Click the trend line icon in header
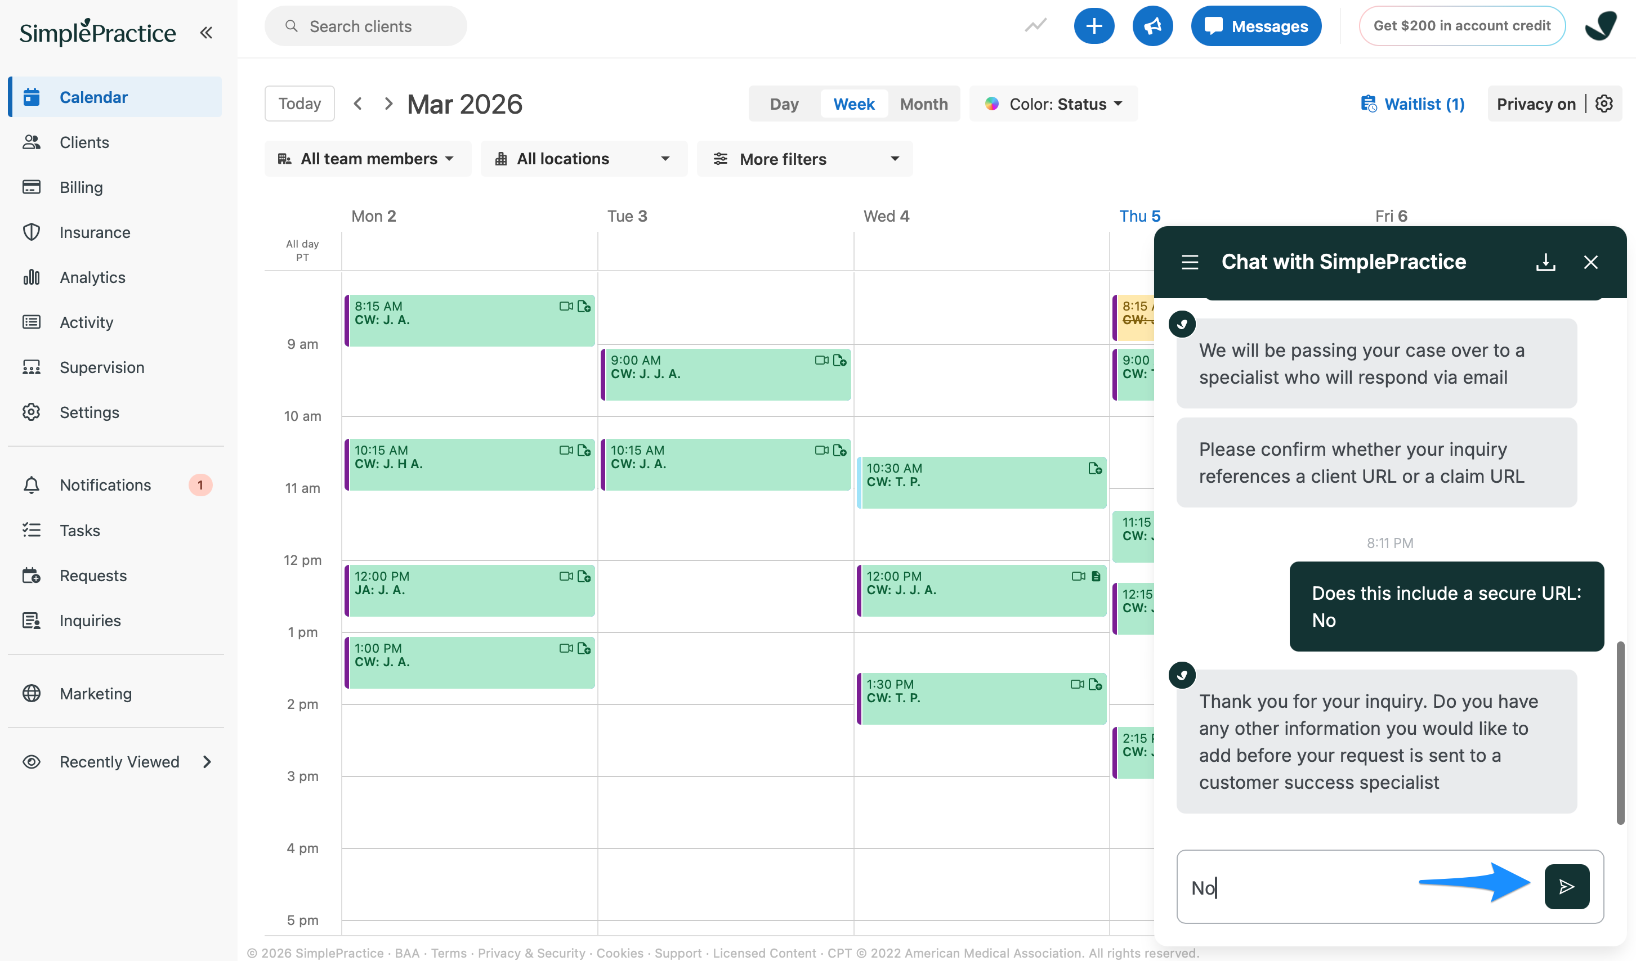The height and width of the screenshot is (961, 1636). coord(1035,26)
